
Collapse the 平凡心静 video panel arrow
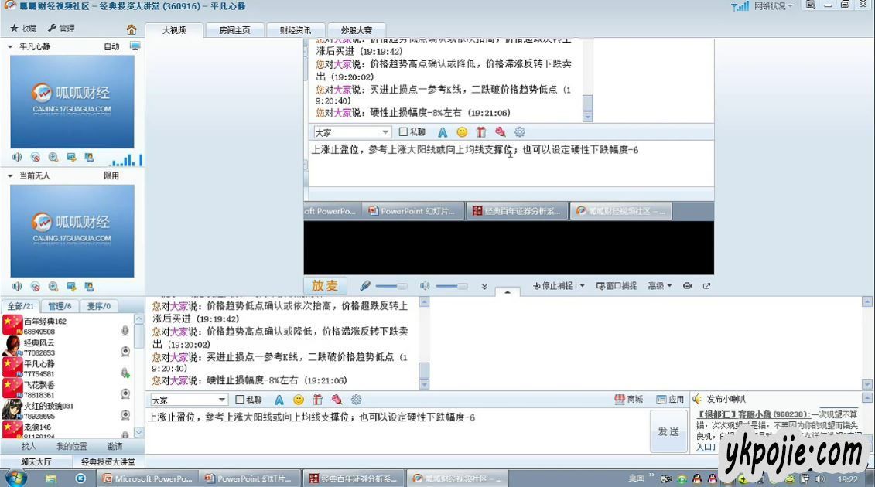coord(10,47)
